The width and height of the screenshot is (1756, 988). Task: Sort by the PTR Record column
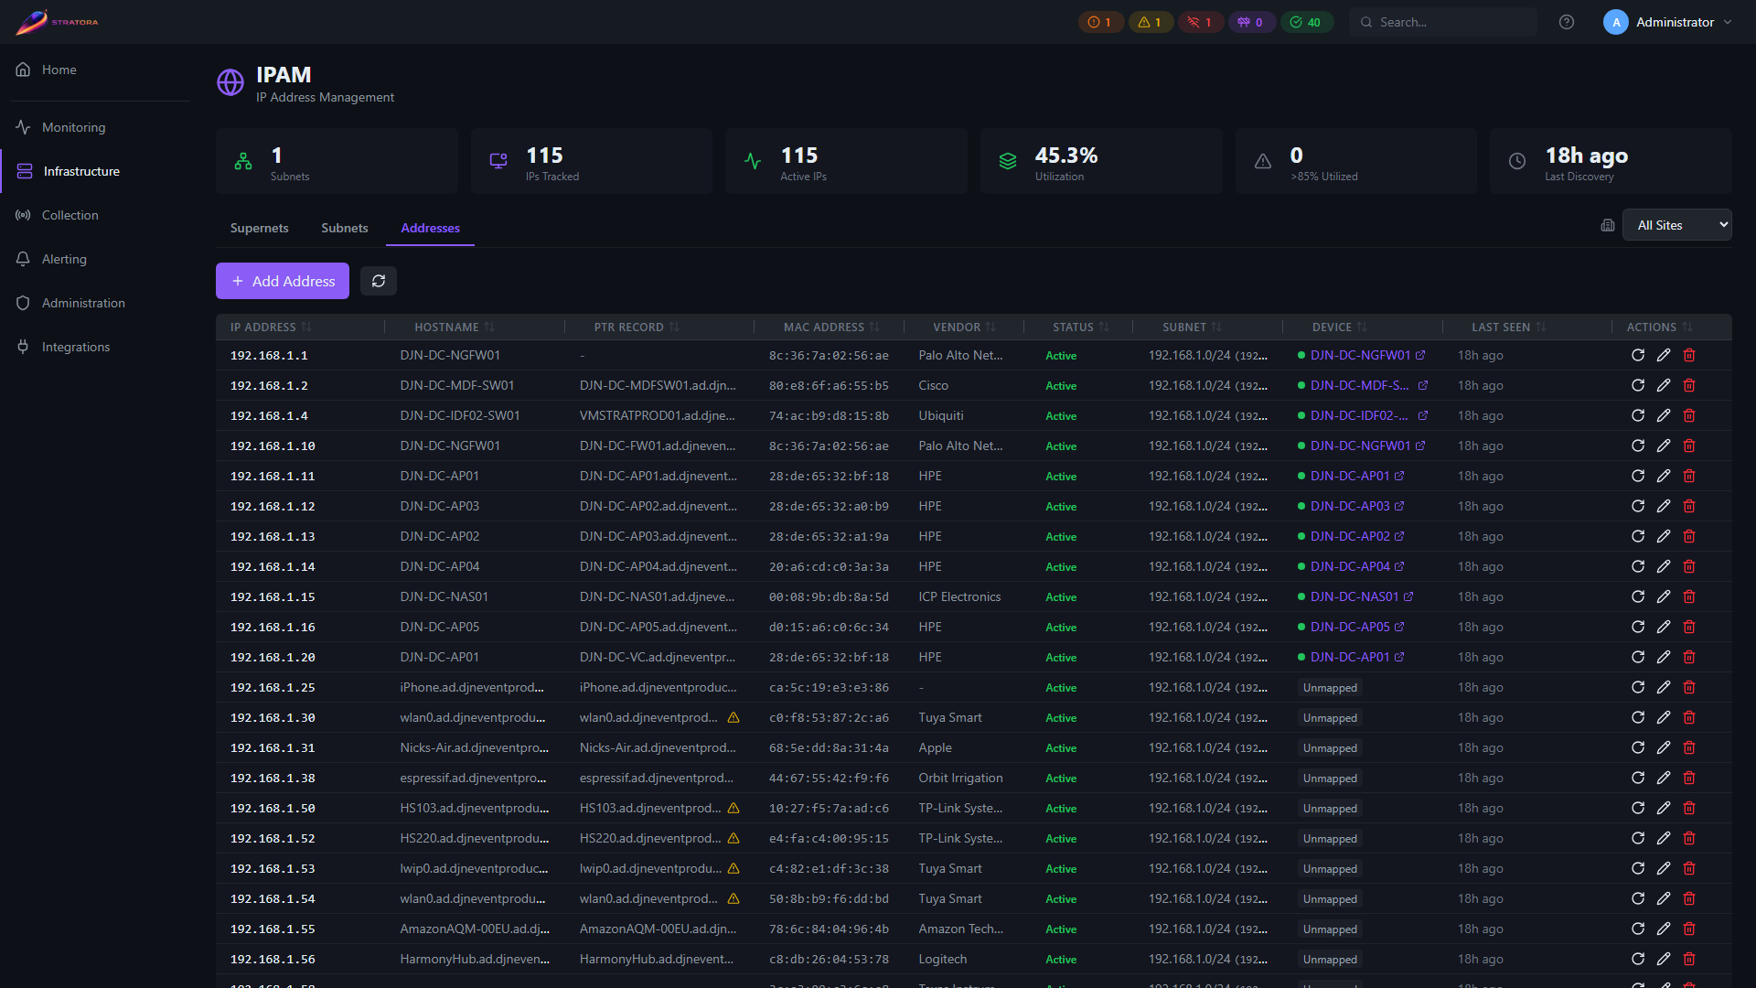click(637, 327)
